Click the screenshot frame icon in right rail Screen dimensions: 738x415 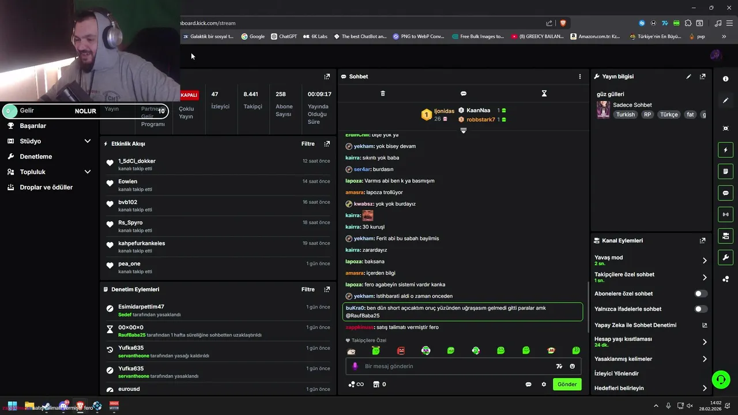725,128
